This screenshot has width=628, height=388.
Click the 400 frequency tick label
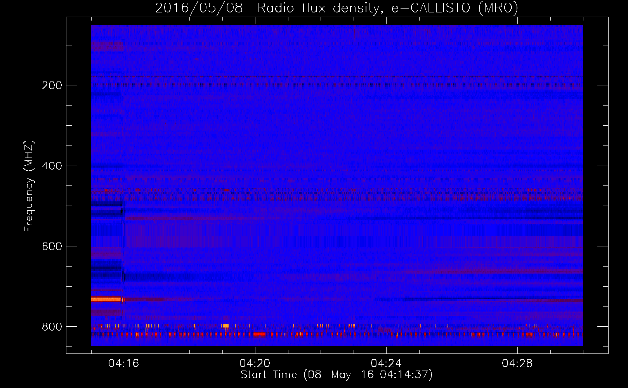52,166
